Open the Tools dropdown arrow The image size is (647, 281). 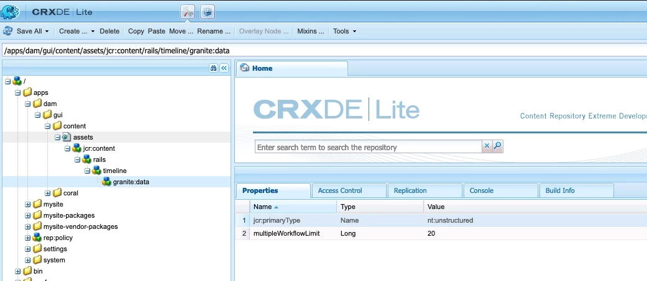354,31
